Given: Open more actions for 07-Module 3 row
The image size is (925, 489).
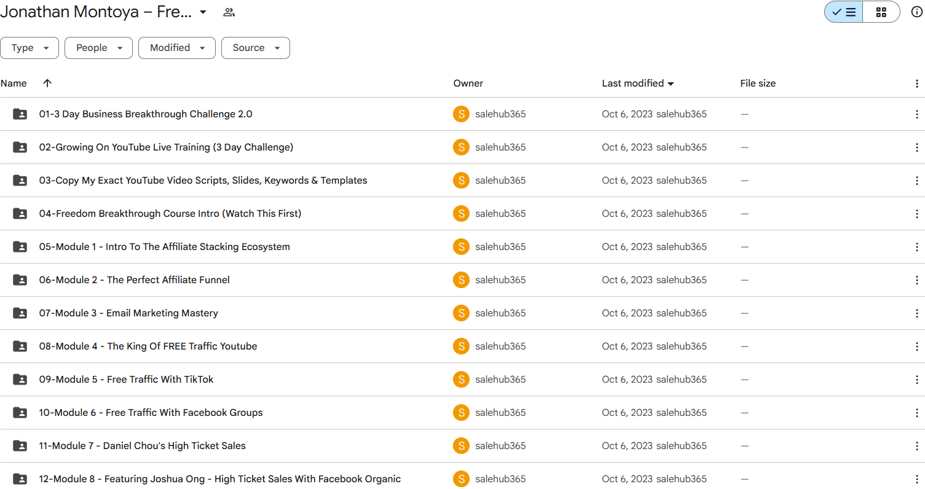Looking at the screenshot, I should pyautogui.click(x=917, y=313).
